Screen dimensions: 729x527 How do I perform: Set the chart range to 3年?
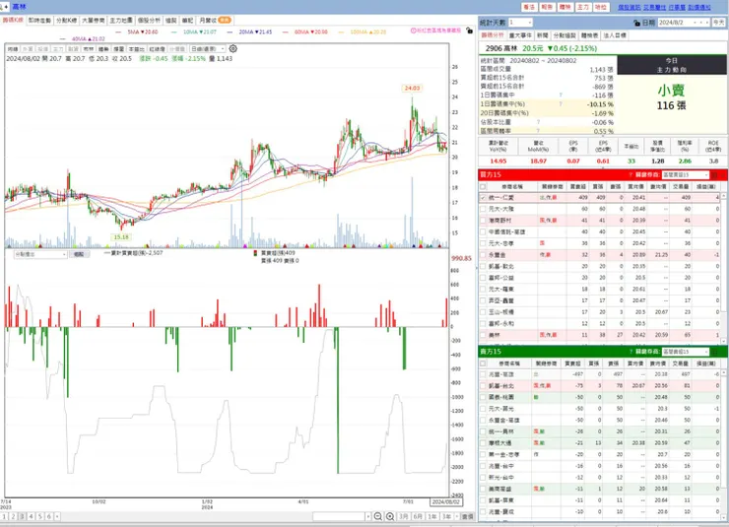(446, 516)
